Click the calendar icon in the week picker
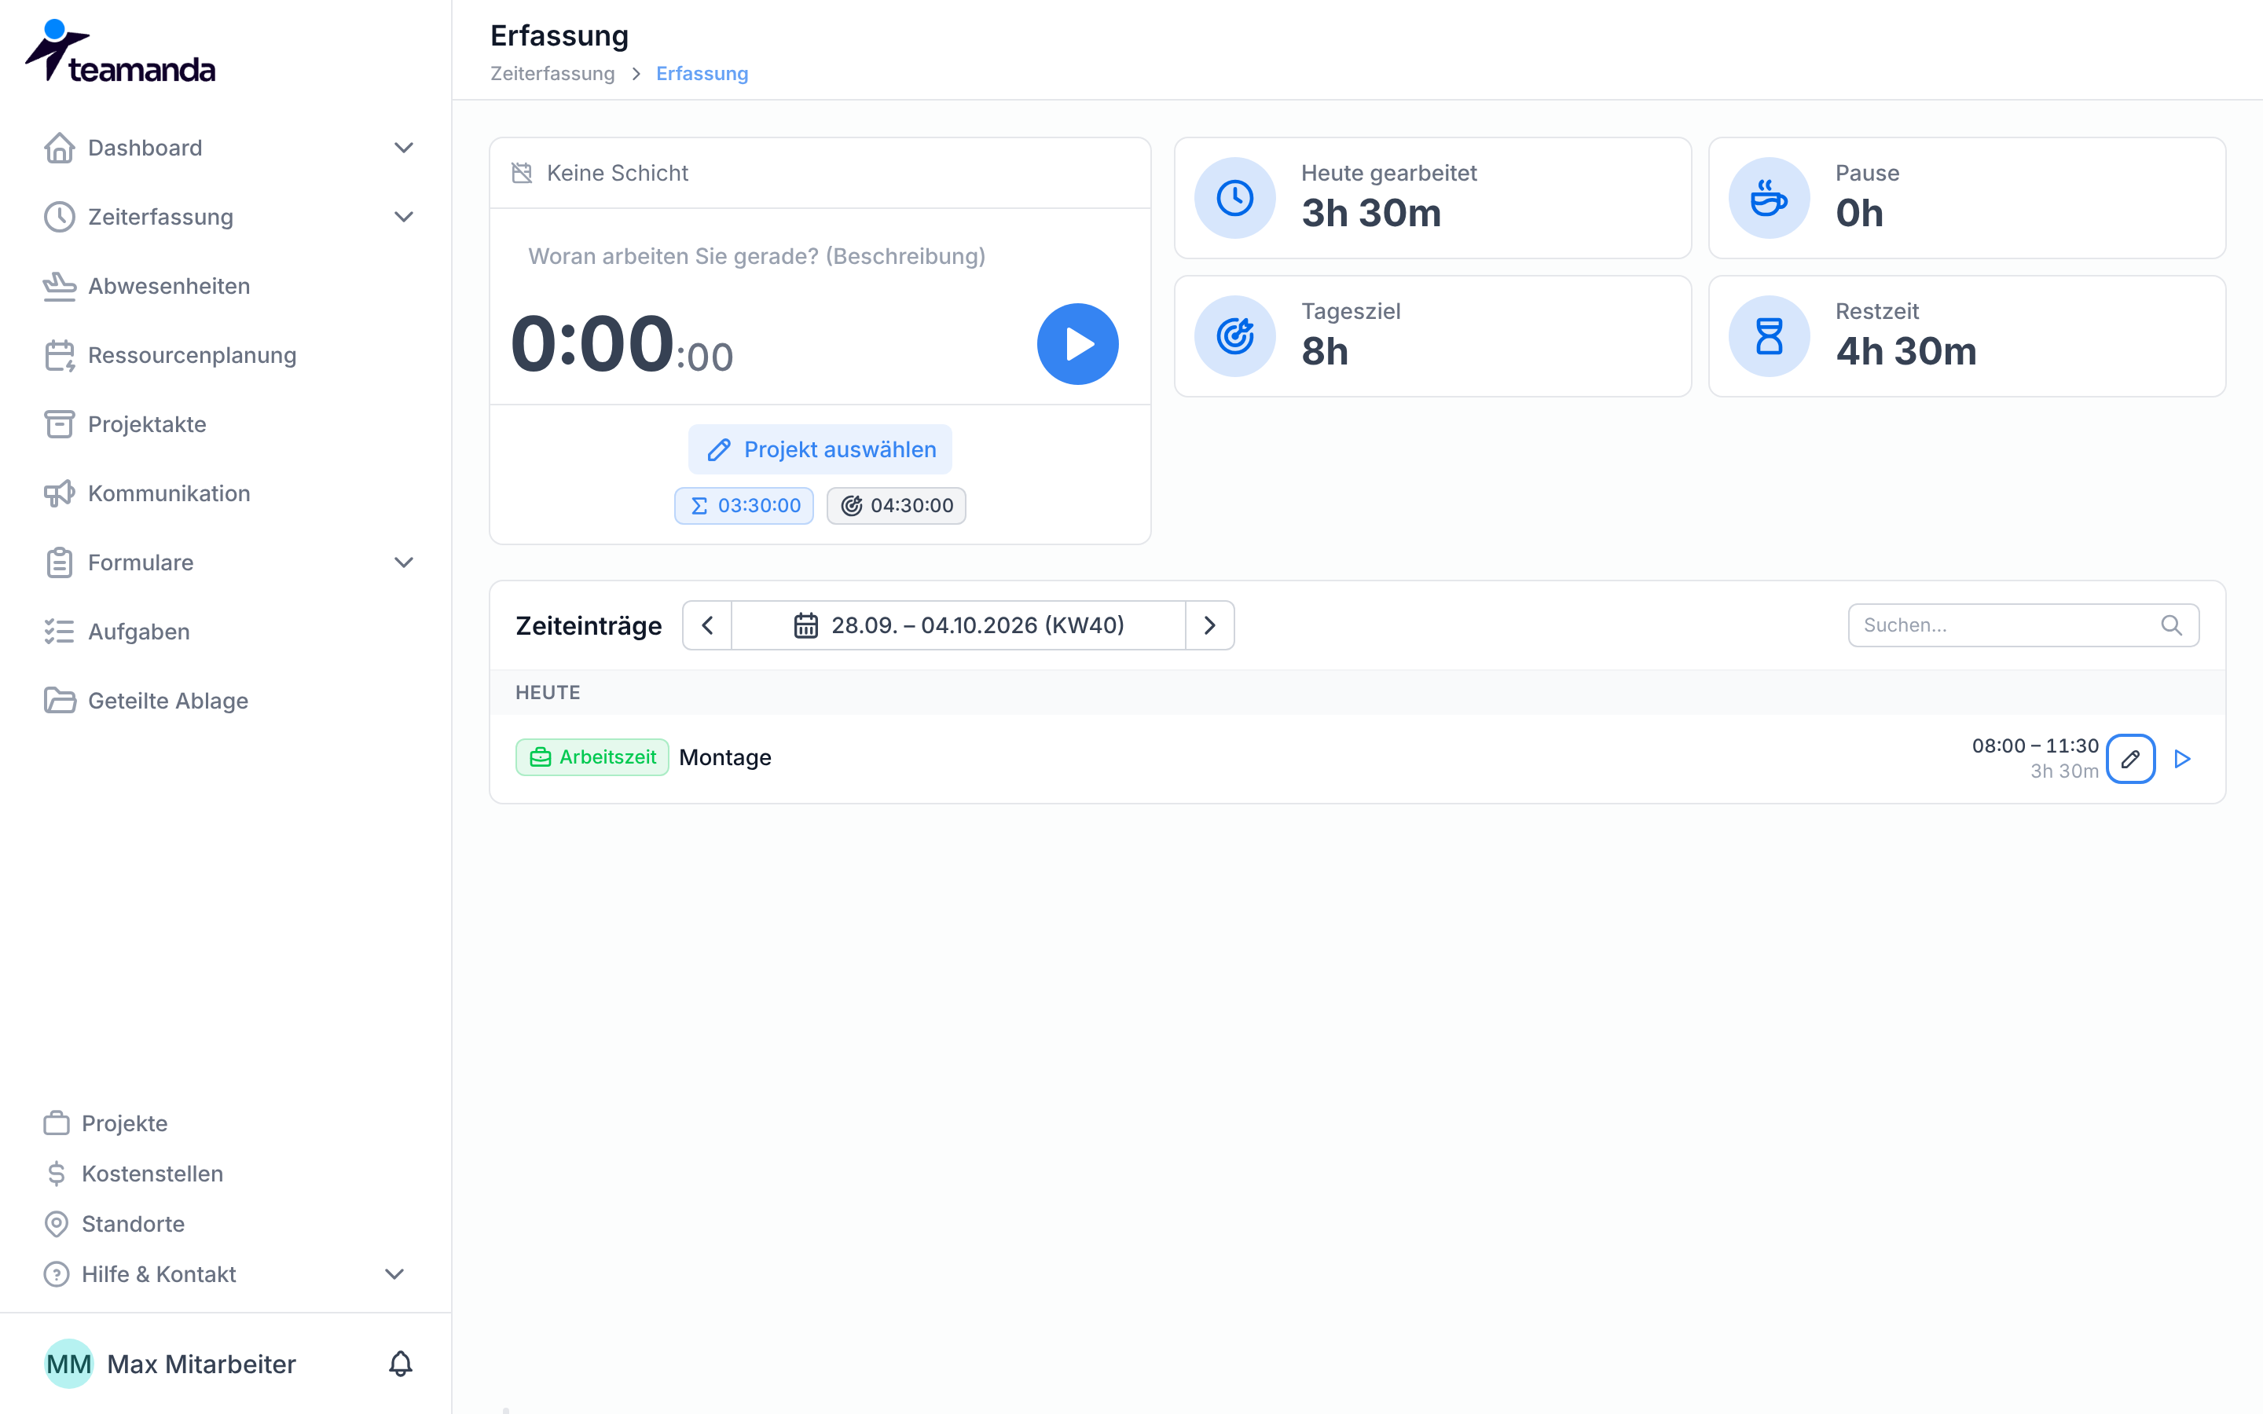The width and height of the screenshot is (2263, 1414). (x=805, y=625)
